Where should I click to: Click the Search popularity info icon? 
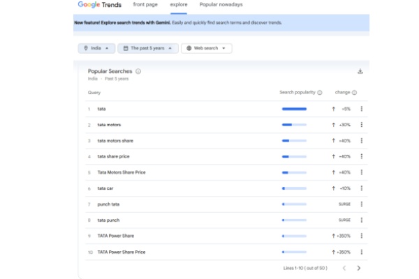click(x=320, y=93)
